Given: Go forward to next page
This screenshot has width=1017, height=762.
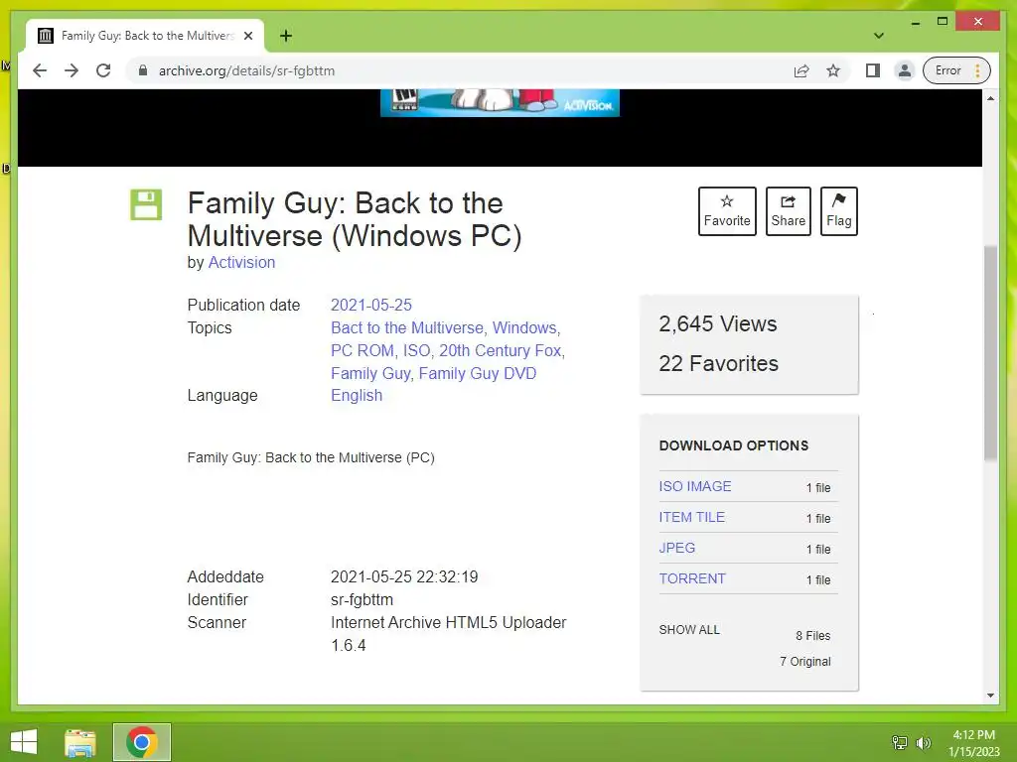Looking at the screenshot, I should click(x=72, y=70).
